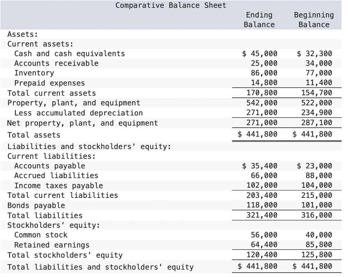The height and width of the screenshot is (277, 348).
Task: Click the Comparative Balance Sheet title
Action: [171, 5]
